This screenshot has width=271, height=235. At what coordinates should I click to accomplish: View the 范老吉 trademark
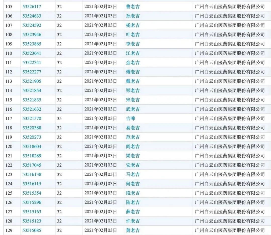point(133,137)
